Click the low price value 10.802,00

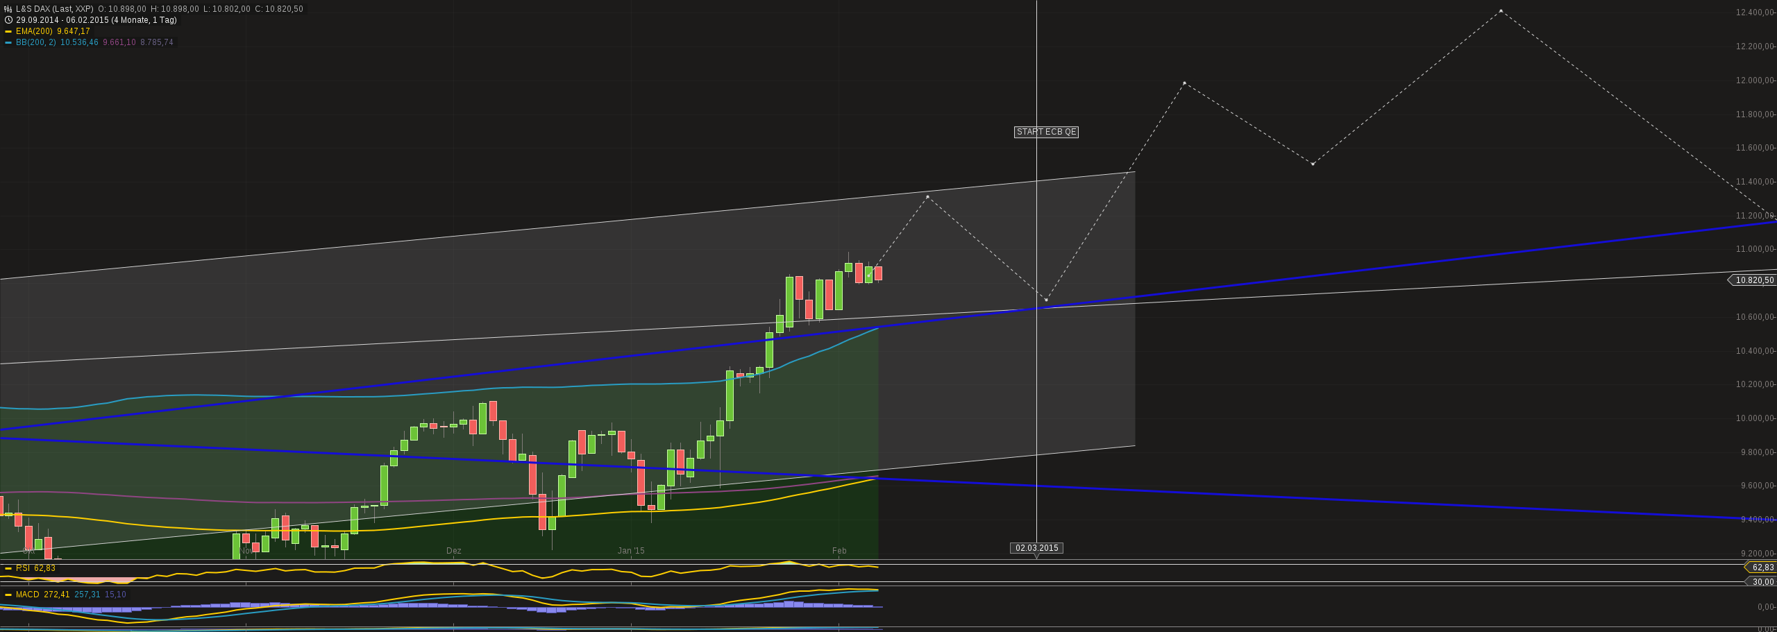coord(231,9)
